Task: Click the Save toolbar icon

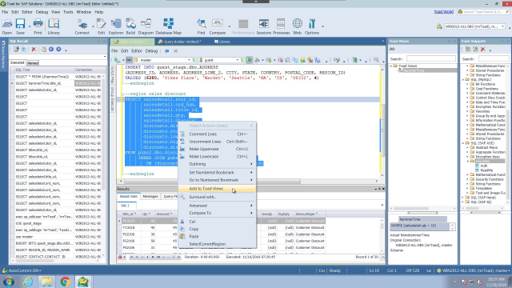Action: click(20, 26)
